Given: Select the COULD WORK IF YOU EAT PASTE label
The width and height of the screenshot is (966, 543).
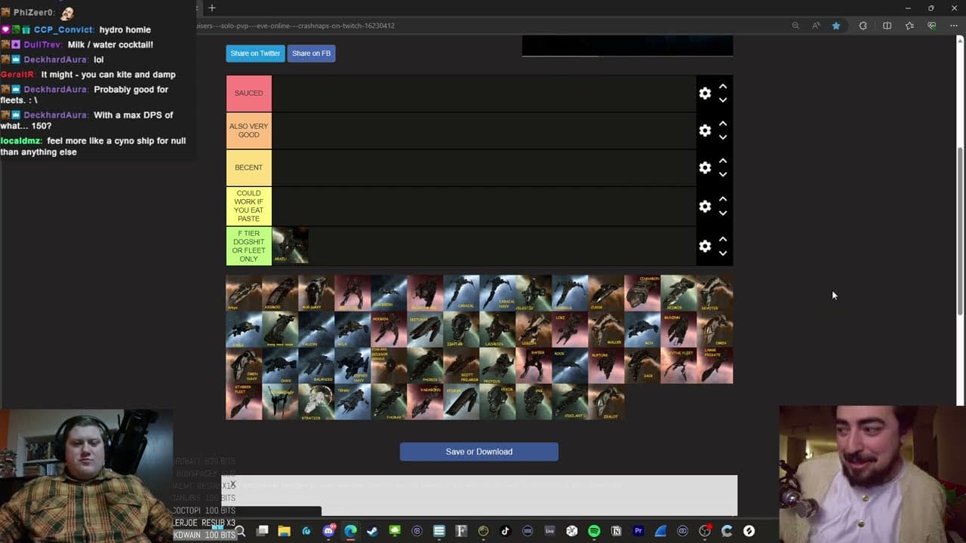Looking at the screenshot, I should 249,206.
